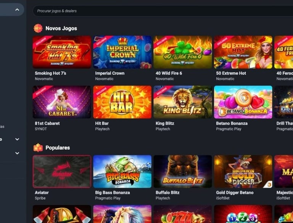Open the Buffalo Blitz game thumbnail
Image resolution: width=293 pixels, height=223 pixels.
(x=183, y=171)
